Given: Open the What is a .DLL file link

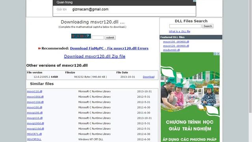Looking at the screenshot, I should point(180,32).
